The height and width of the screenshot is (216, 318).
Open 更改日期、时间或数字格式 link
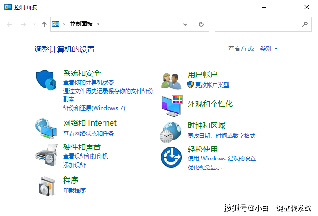point(222,136)
